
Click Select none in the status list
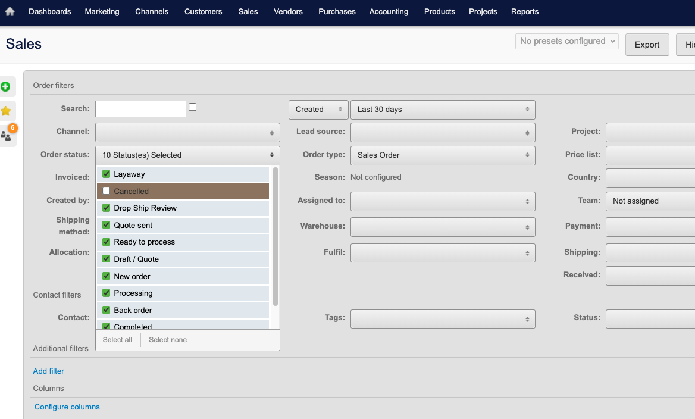click(x=167, y=339)
